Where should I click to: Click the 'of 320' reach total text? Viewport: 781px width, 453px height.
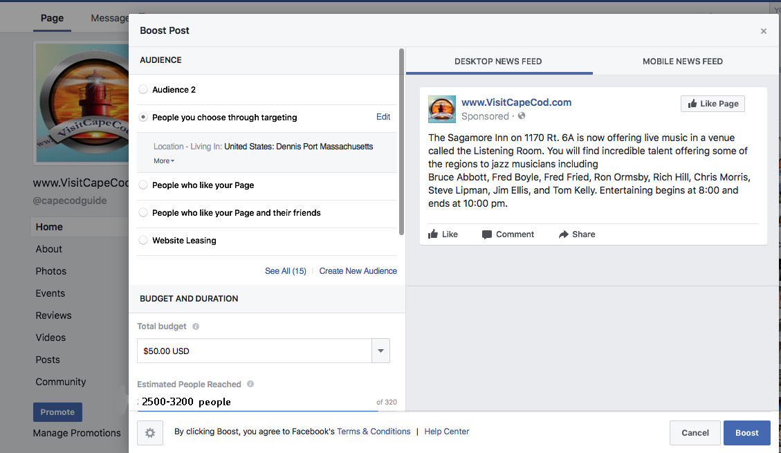tap(387, 403)
